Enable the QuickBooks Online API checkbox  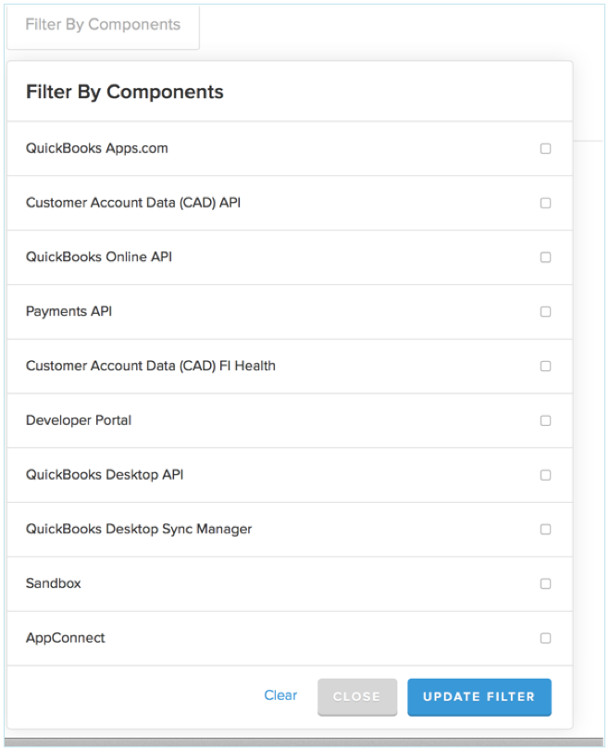pyautogui.click(x=545, y=257)
